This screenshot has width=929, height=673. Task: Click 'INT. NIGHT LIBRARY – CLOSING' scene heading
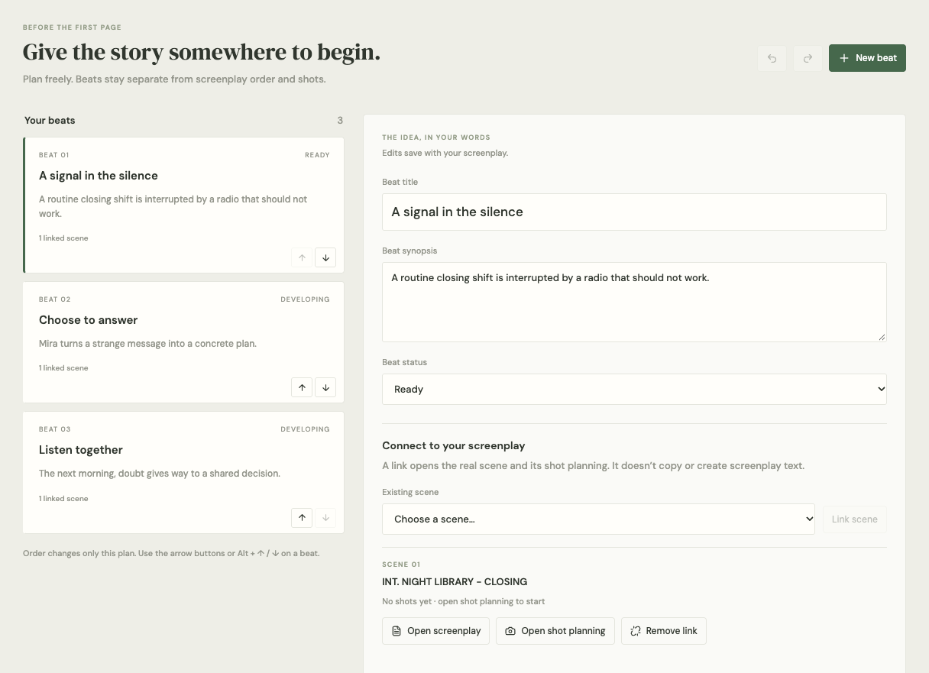(455, 581)
